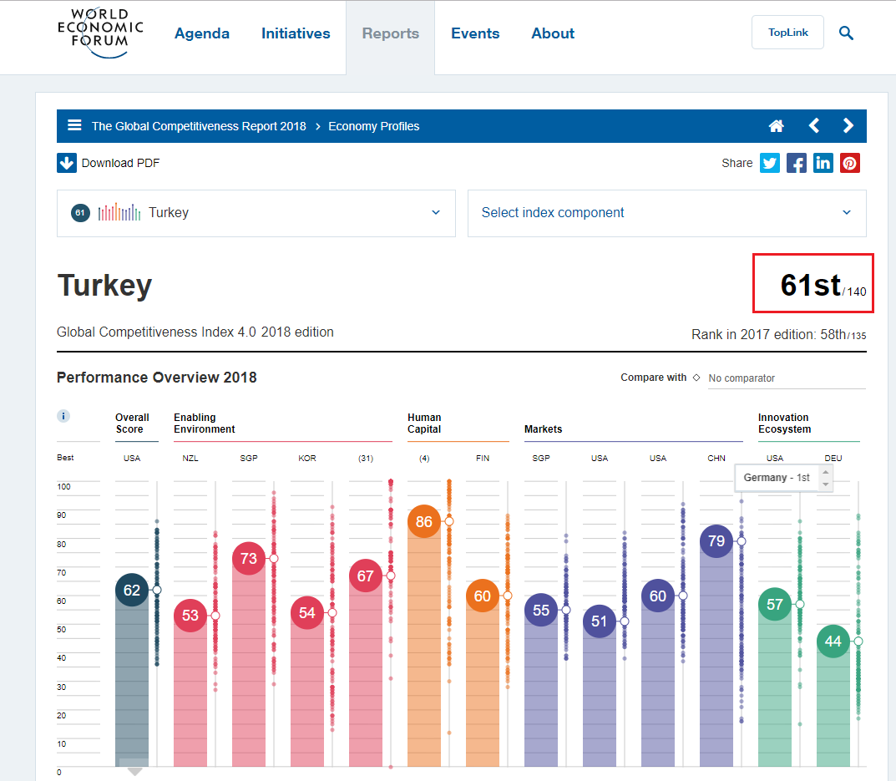Image resolution: width=896 pixels, height=781 pixels.
Task: Open the No comparator selector
Action: click(x=787, y=378)
